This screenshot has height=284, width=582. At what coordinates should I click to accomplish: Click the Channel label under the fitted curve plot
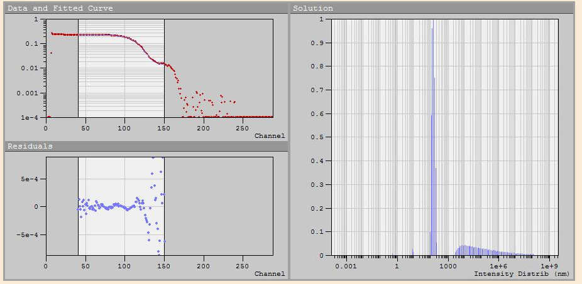pyautogui.click(x=270, y=136)
